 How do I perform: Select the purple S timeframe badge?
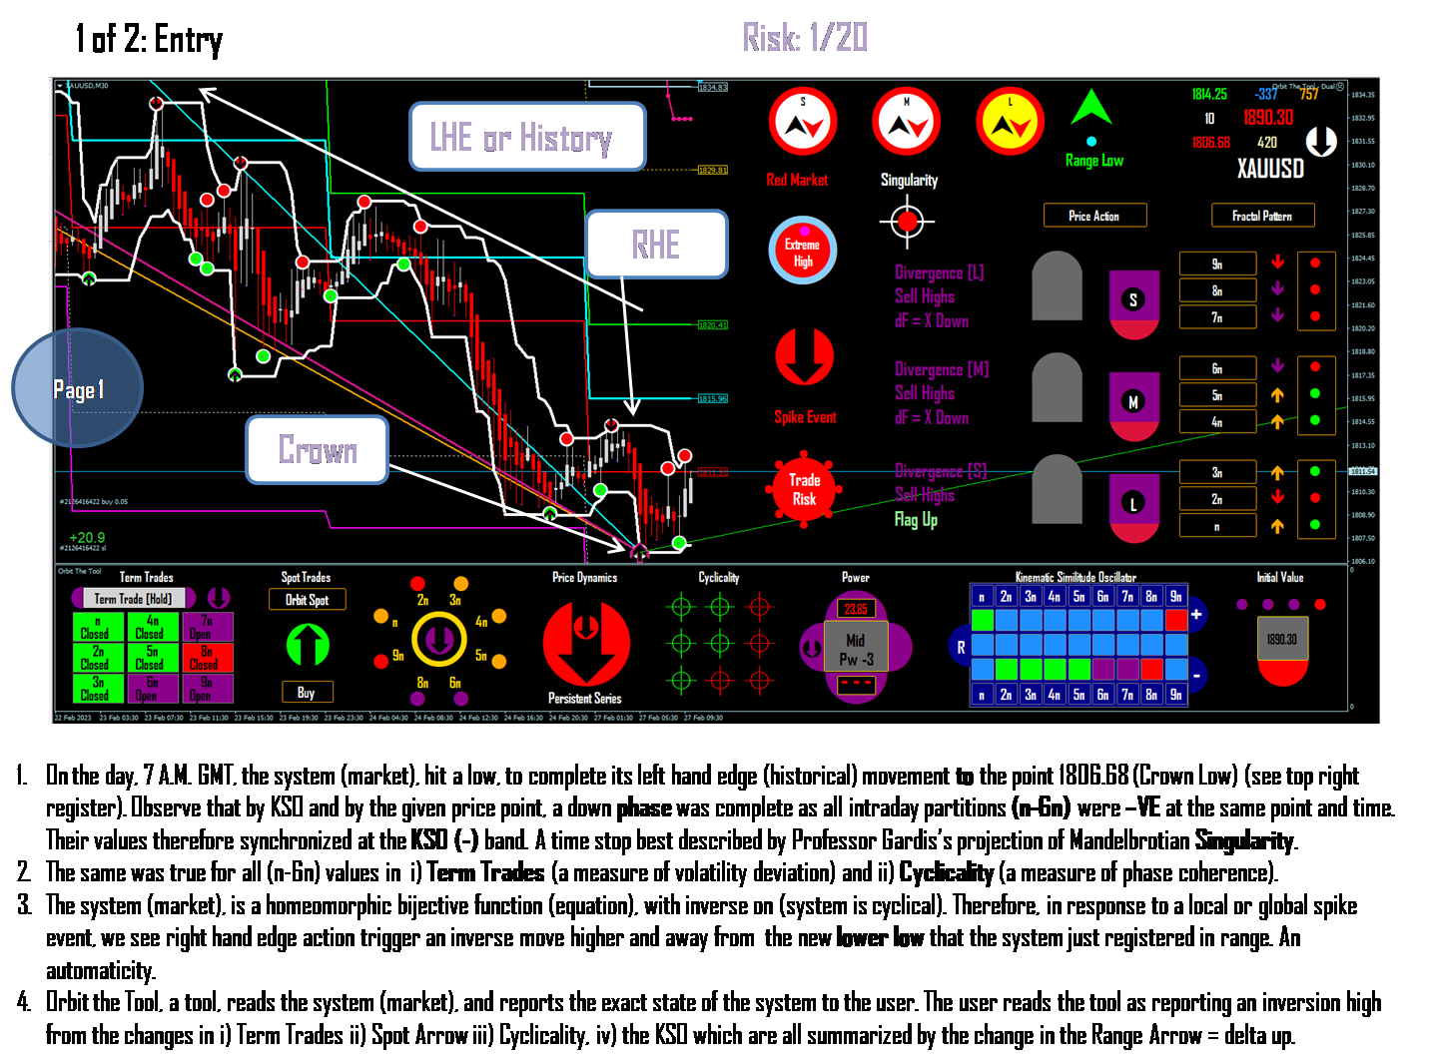pos(1133,303)
